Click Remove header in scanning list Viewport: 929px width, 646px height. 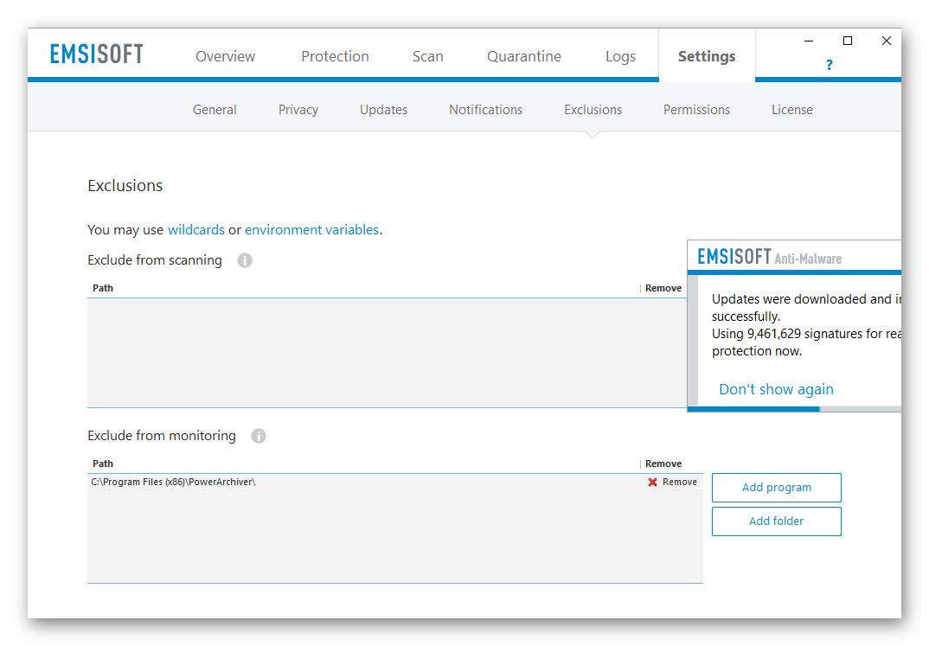point(663,288)
